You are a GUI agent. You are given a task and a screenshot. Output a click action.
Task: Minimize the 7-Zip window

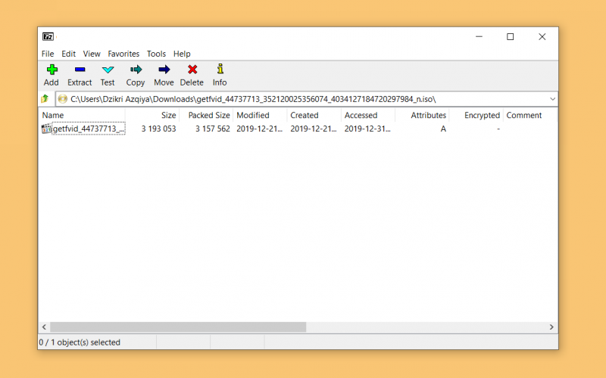tap(479, 36)
